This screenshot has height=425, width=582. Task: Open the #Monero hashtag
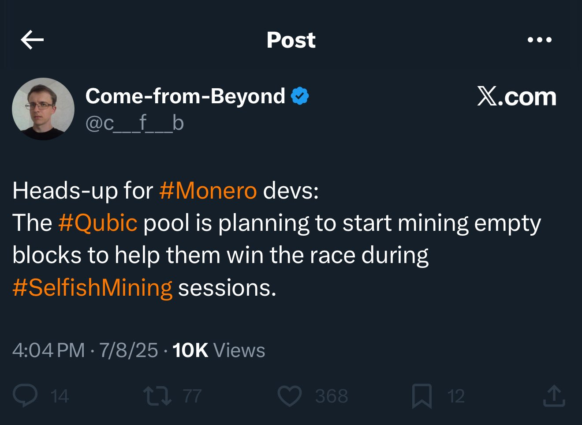[x=208, y=191]
